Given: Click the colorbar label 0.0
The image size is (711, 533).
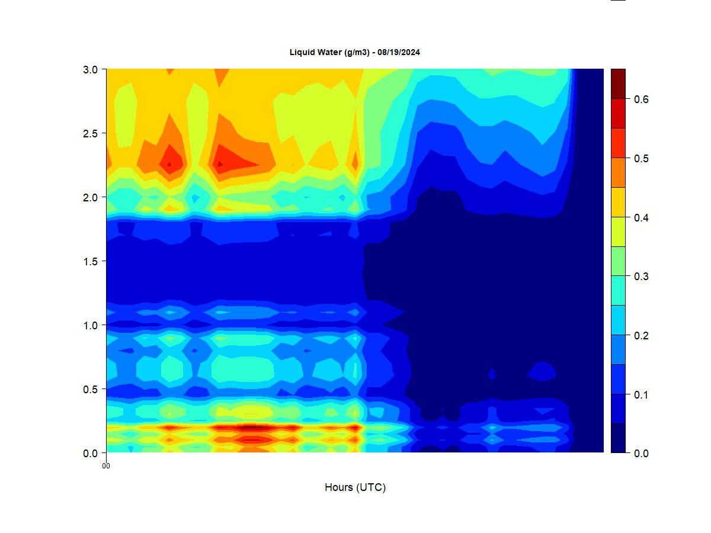Looking at the screenshot, I should [641, 453].
